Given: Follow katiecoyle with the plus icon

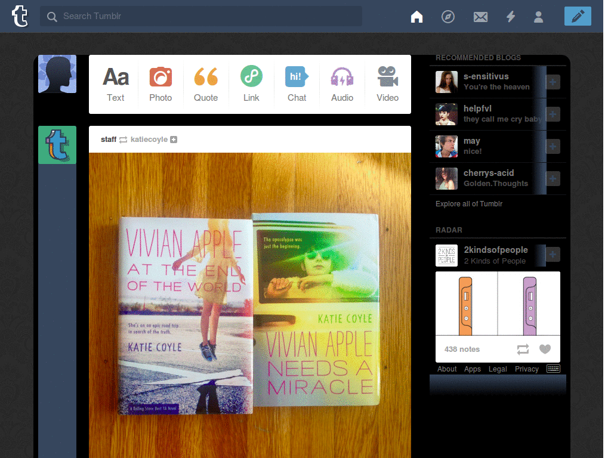Looking at the screenshot, I should 174,140.
